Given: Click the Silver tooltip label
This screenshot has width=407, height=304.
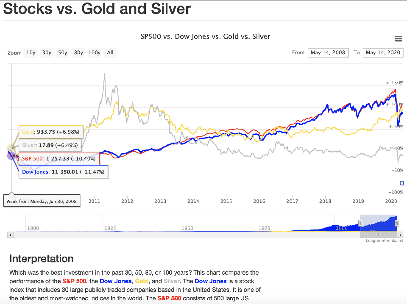Looking at the screenshot, I should pyautogui.click(x=50, y=145).
